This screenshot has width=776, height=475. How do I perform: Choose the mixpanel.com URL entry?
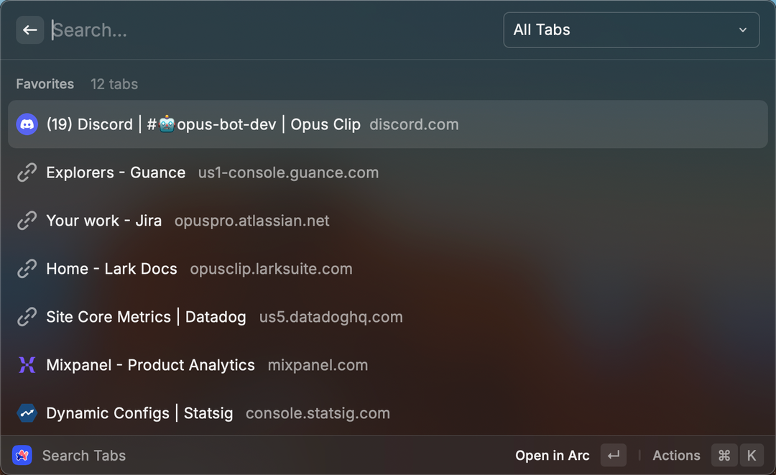point(318,365)
